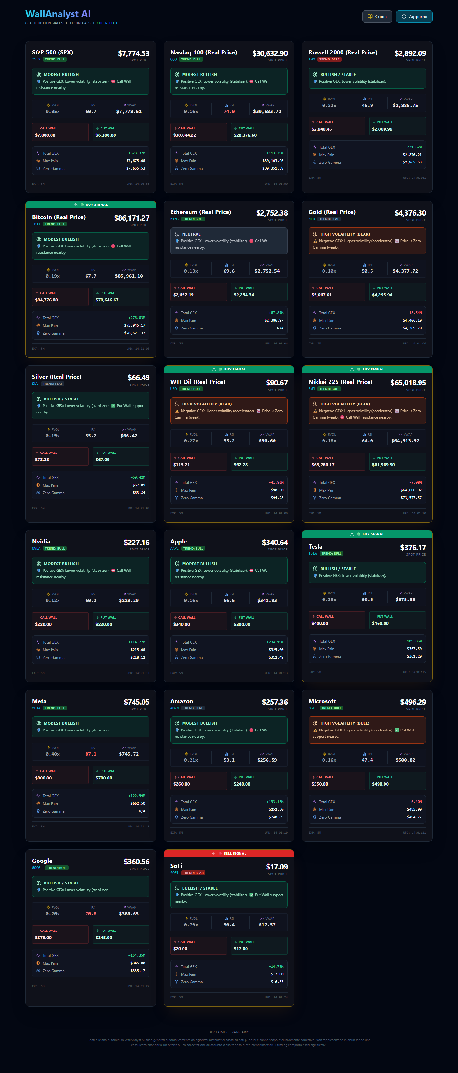The height and width of the screenshot is (1073, 458).
Task: Click the Nikkei 225 Buy Signal banner
Action: point(367,370)
